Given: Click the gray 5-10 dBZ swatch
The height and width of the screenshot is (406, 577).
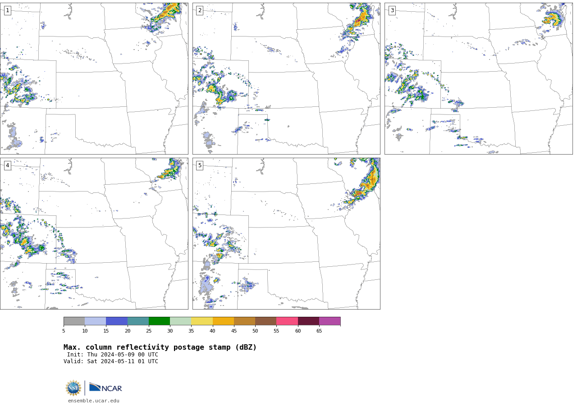Looking at the screenshot, I should point(74,321).
